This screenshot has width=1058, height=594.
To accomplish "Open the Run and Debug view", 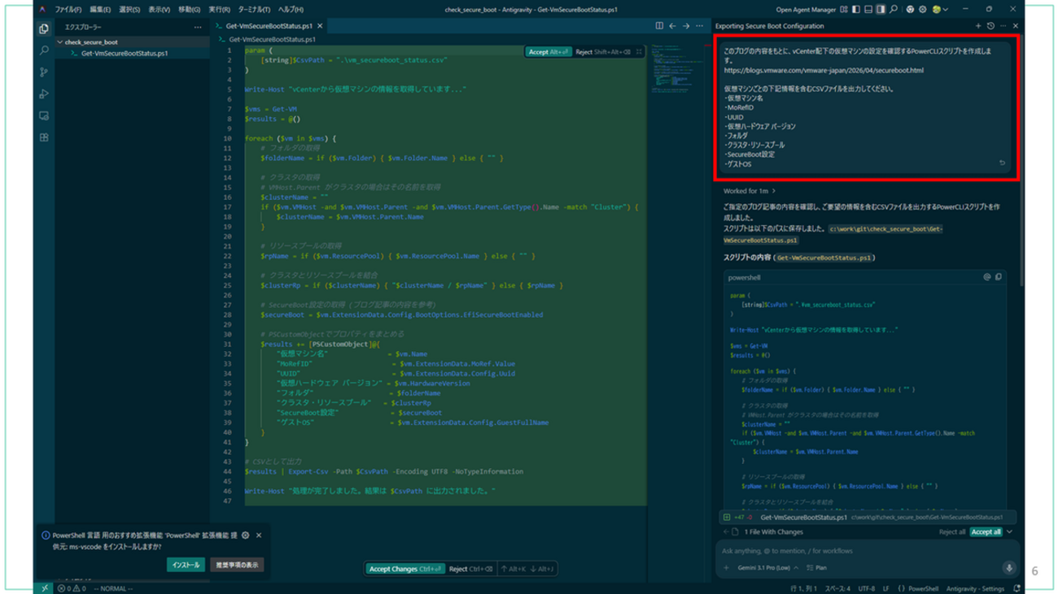I will (x=44, y=94).
